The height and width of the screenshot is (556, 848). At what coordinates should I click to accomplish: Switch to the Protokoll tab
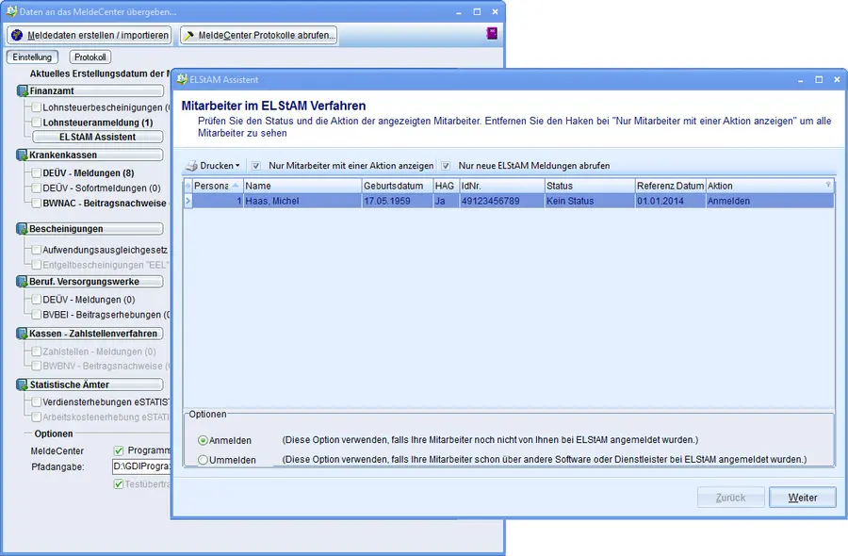click(x=90, y=57)
